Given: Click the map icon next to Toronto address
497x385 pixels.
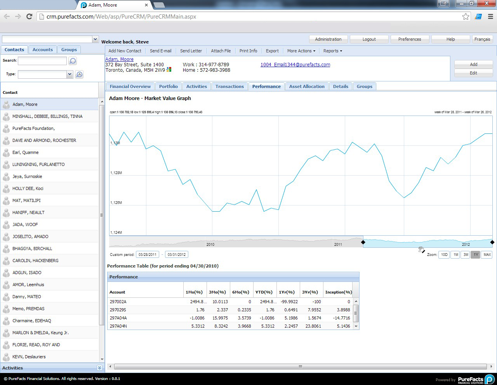Looking at the screenshot, I should 169,70.
